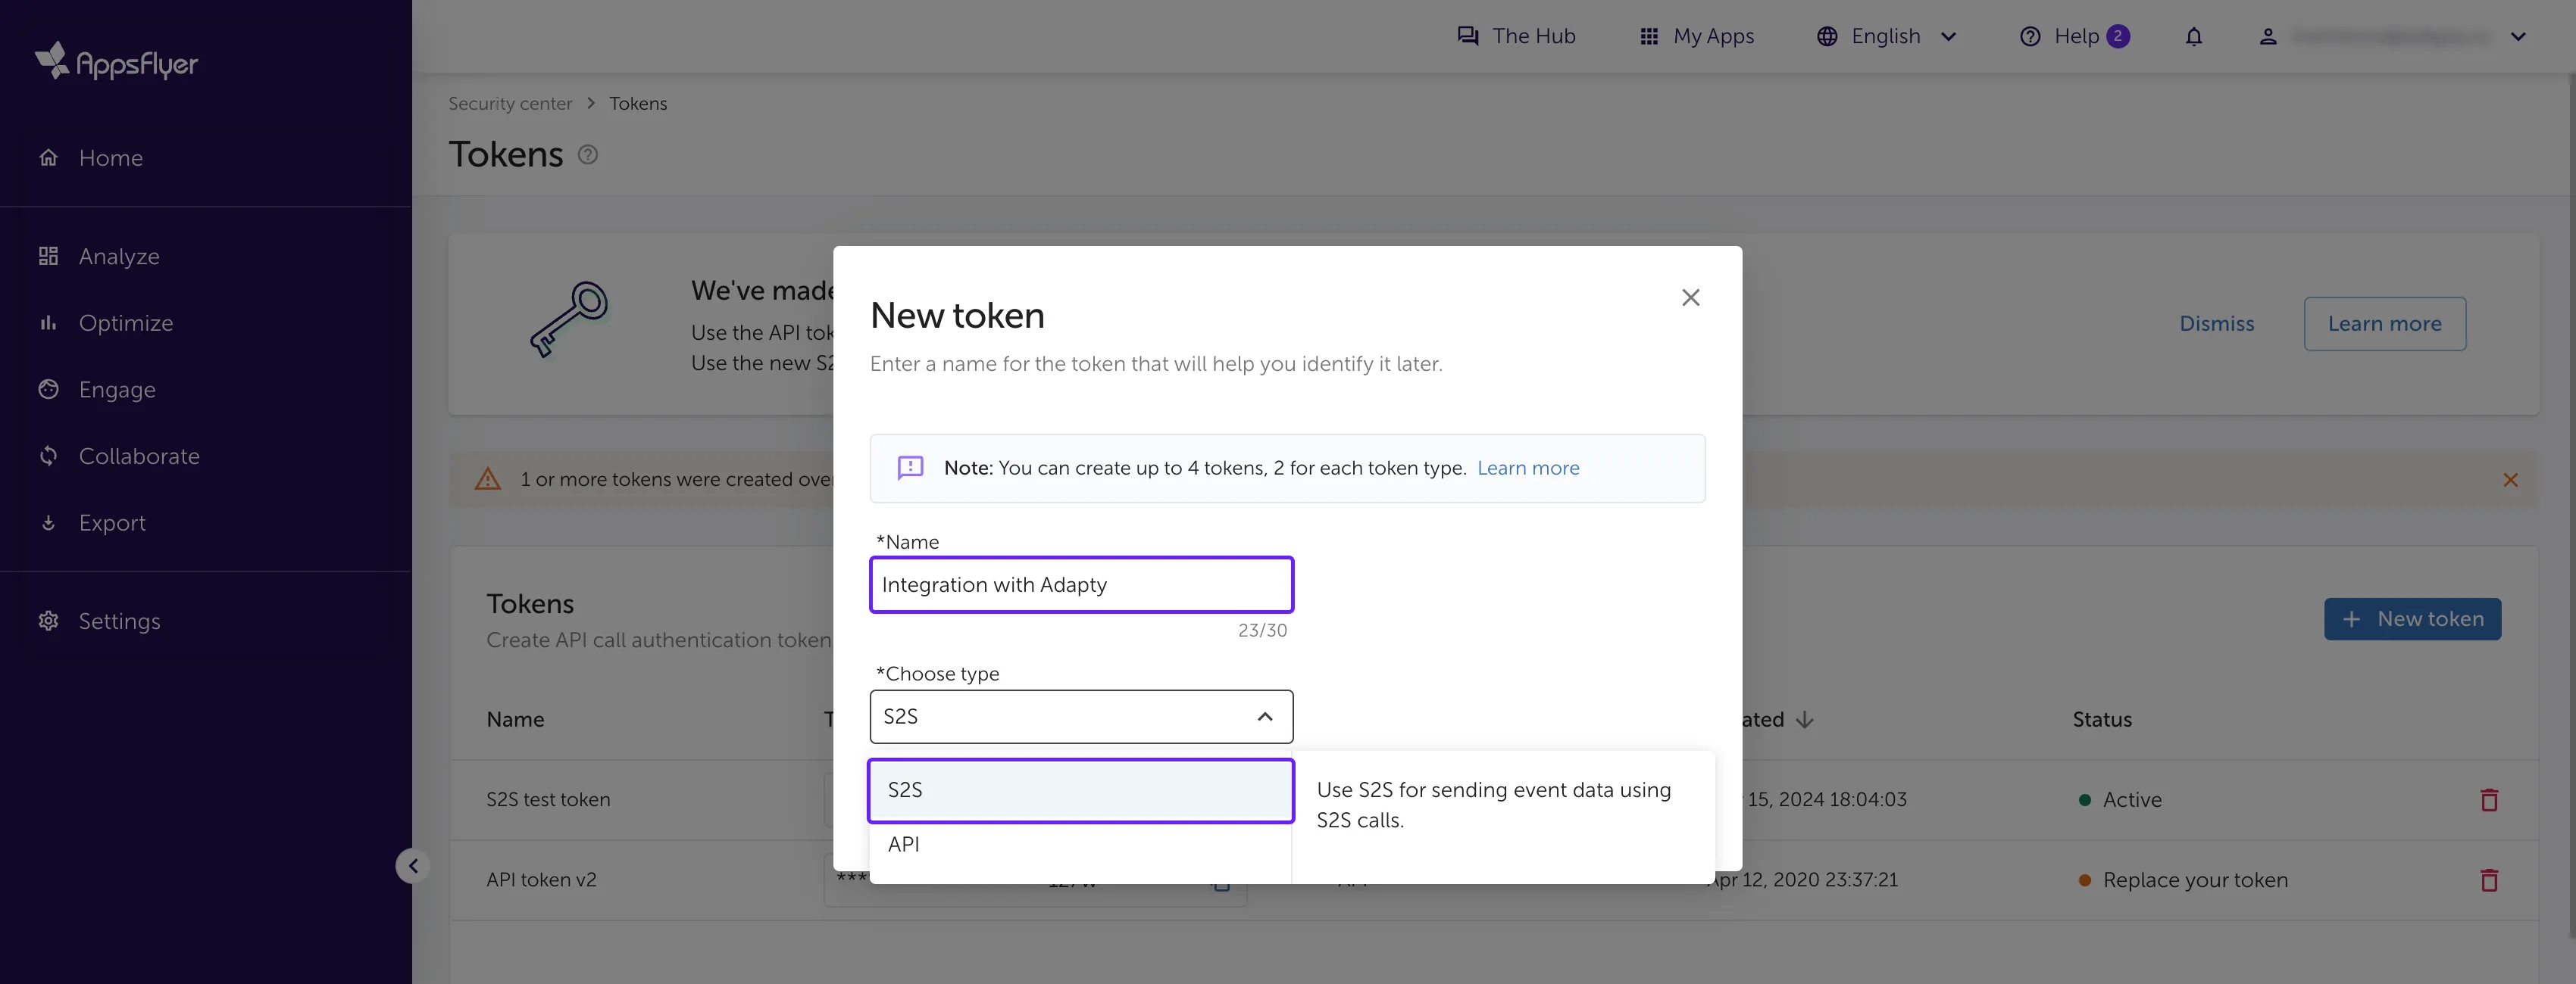Click the Tokens help question mark icon
This screenshot has width=2576, height=984.
588,155
